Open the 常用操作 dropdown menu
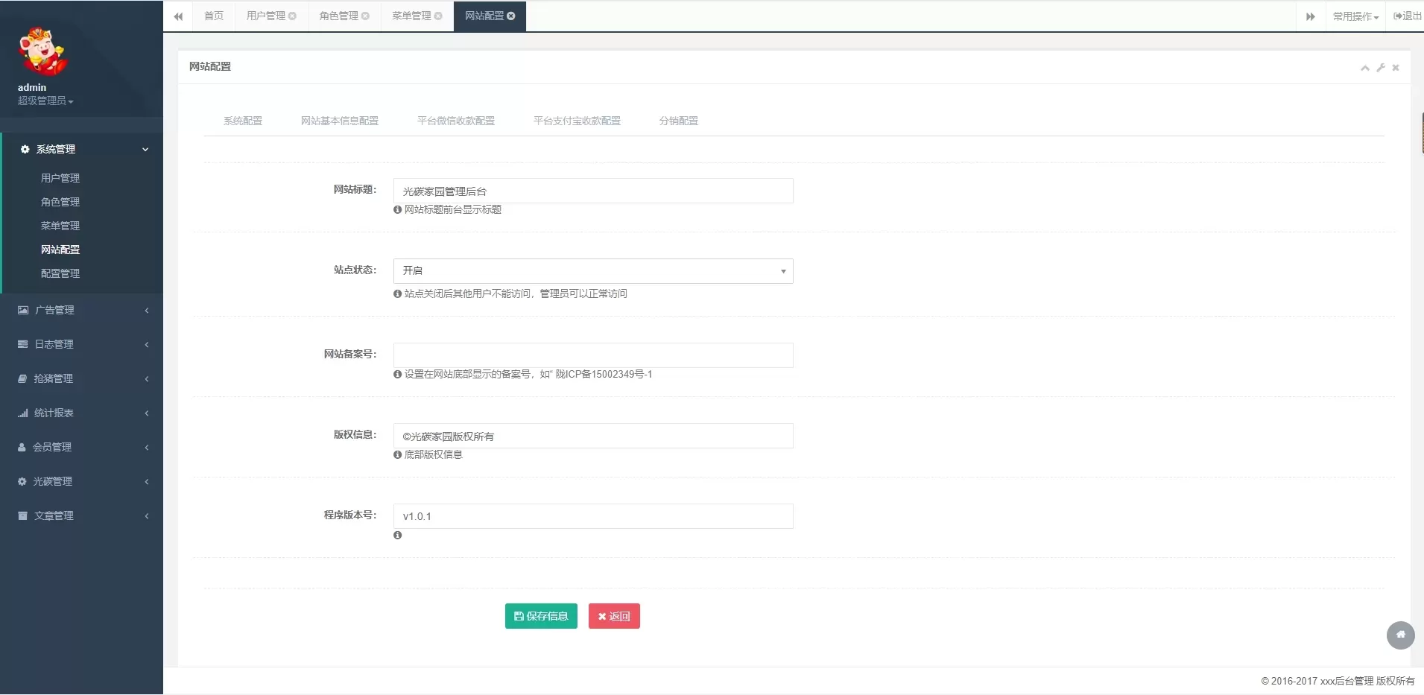This screenshot has height=695, width=1424. coord(1355,16)
